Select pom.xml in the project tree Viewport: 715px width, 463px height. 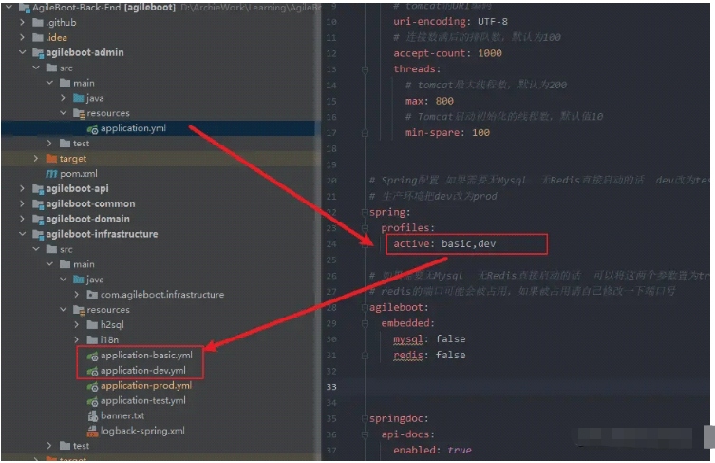[x=79, y=174]
